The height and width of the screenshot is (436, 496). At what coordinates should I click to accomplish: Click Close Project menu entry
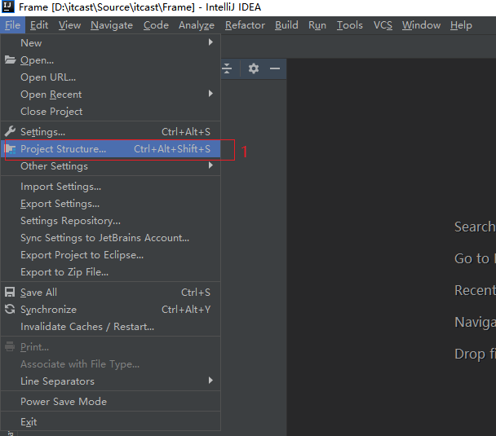[51, 112]
